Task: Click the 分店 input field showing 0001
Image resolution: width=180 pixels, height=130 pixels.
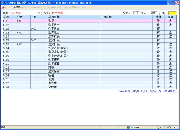Action: click(x=154, y=13)
